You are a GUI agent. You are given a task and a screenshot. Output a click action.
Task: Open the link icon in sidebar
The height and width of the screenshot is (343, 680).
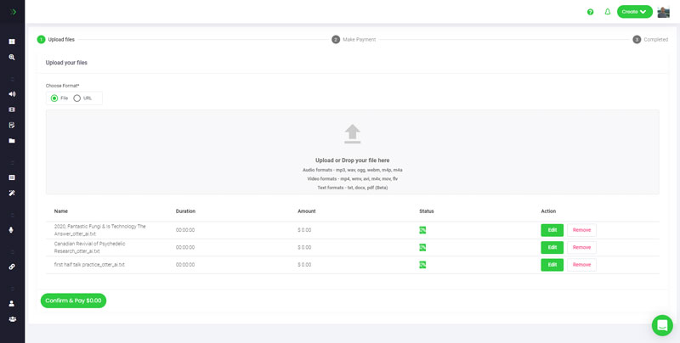click(12, 267)
